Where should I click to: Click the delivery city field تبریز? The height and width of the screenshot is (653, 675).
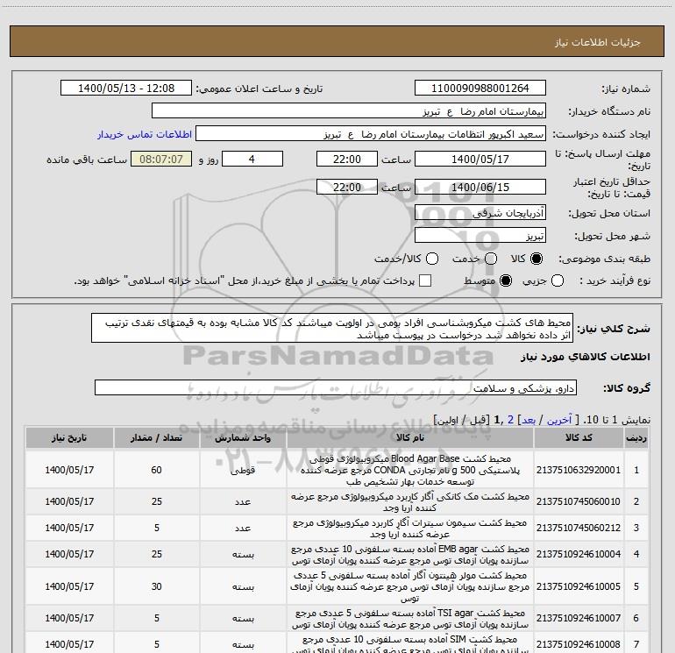point(480,235)
